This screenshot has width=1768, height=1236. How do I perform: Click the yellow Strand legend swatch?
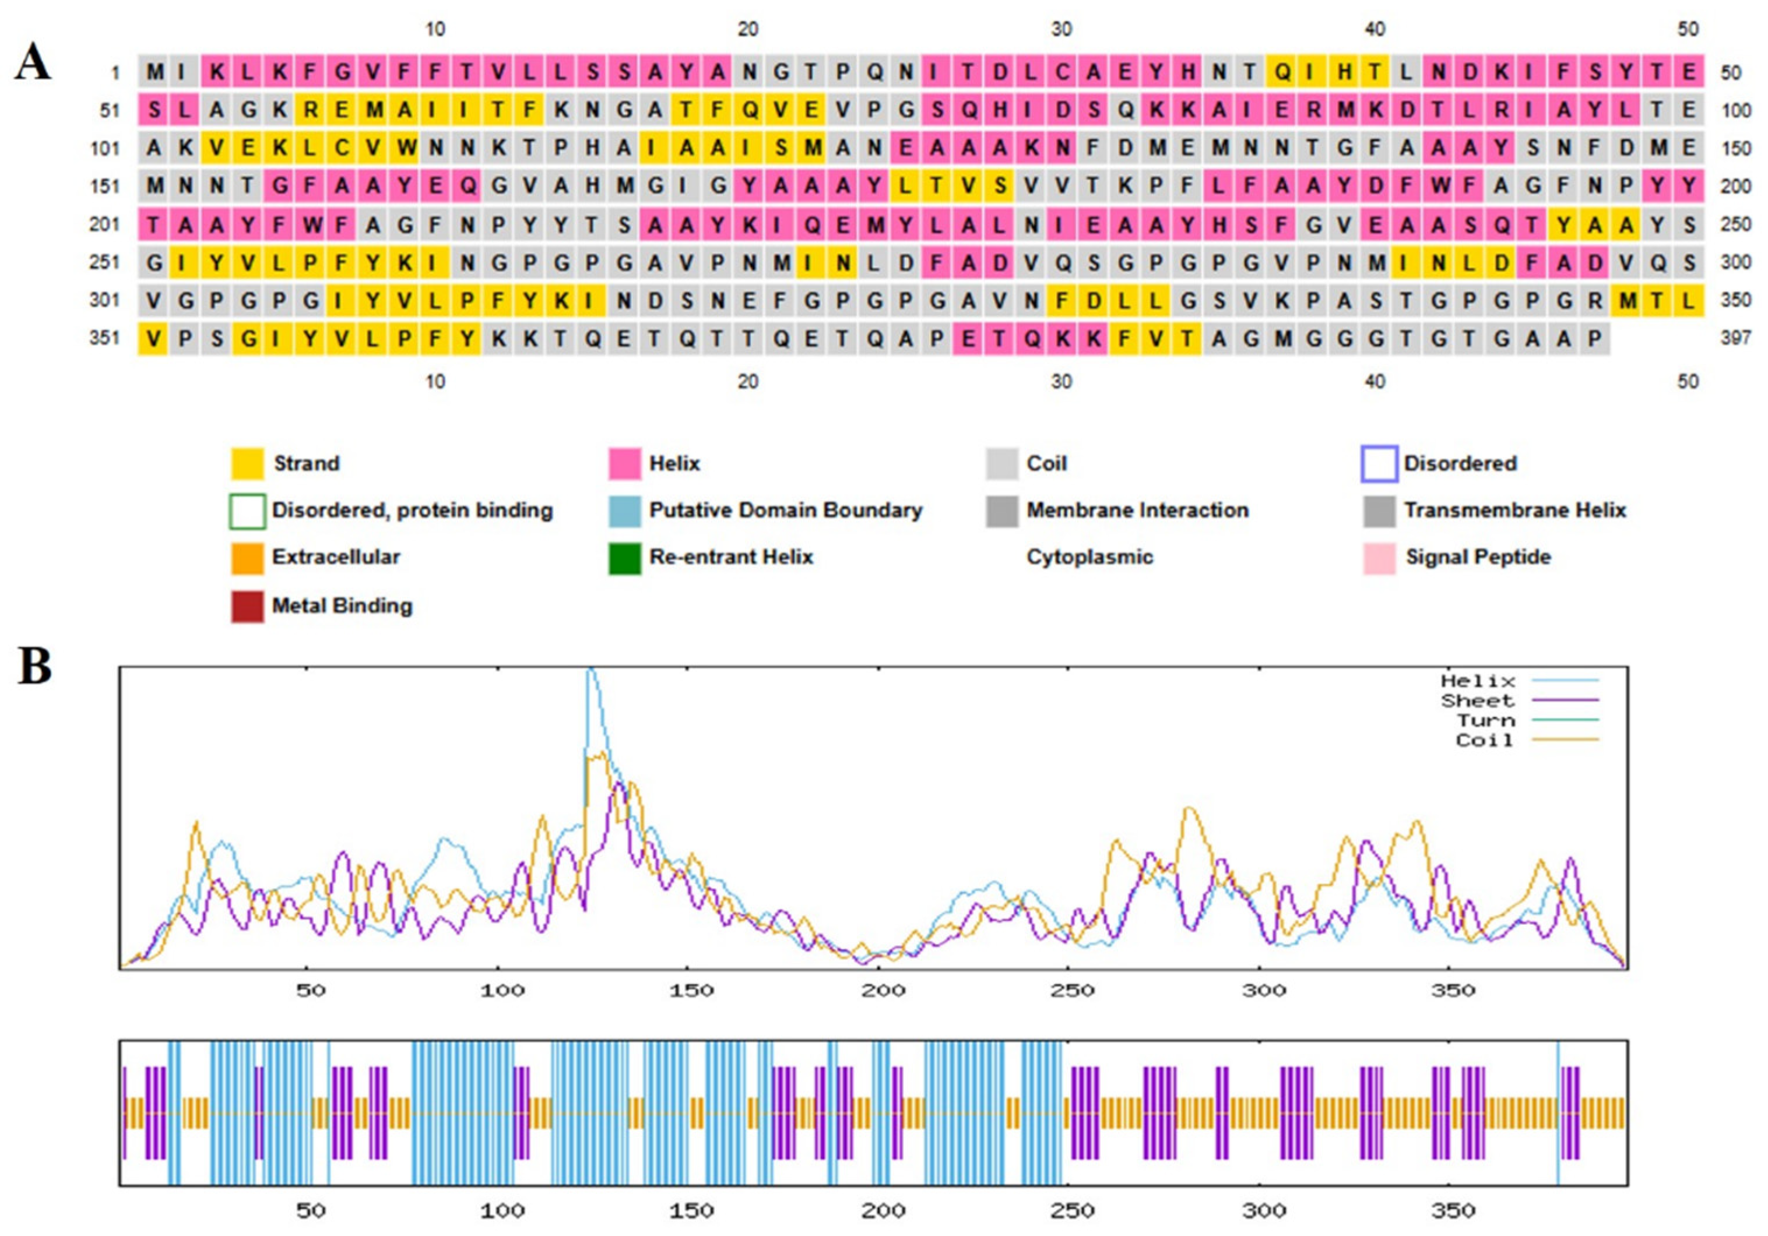pos(247,463)
